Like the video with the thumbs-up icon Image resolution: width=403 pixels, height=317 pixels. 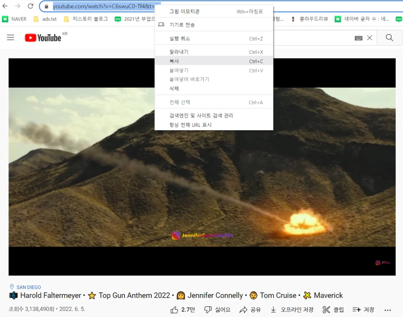174,310
